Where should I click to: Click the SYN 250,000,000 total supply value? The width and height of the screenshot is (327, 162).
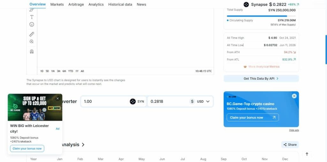point(282,10)
